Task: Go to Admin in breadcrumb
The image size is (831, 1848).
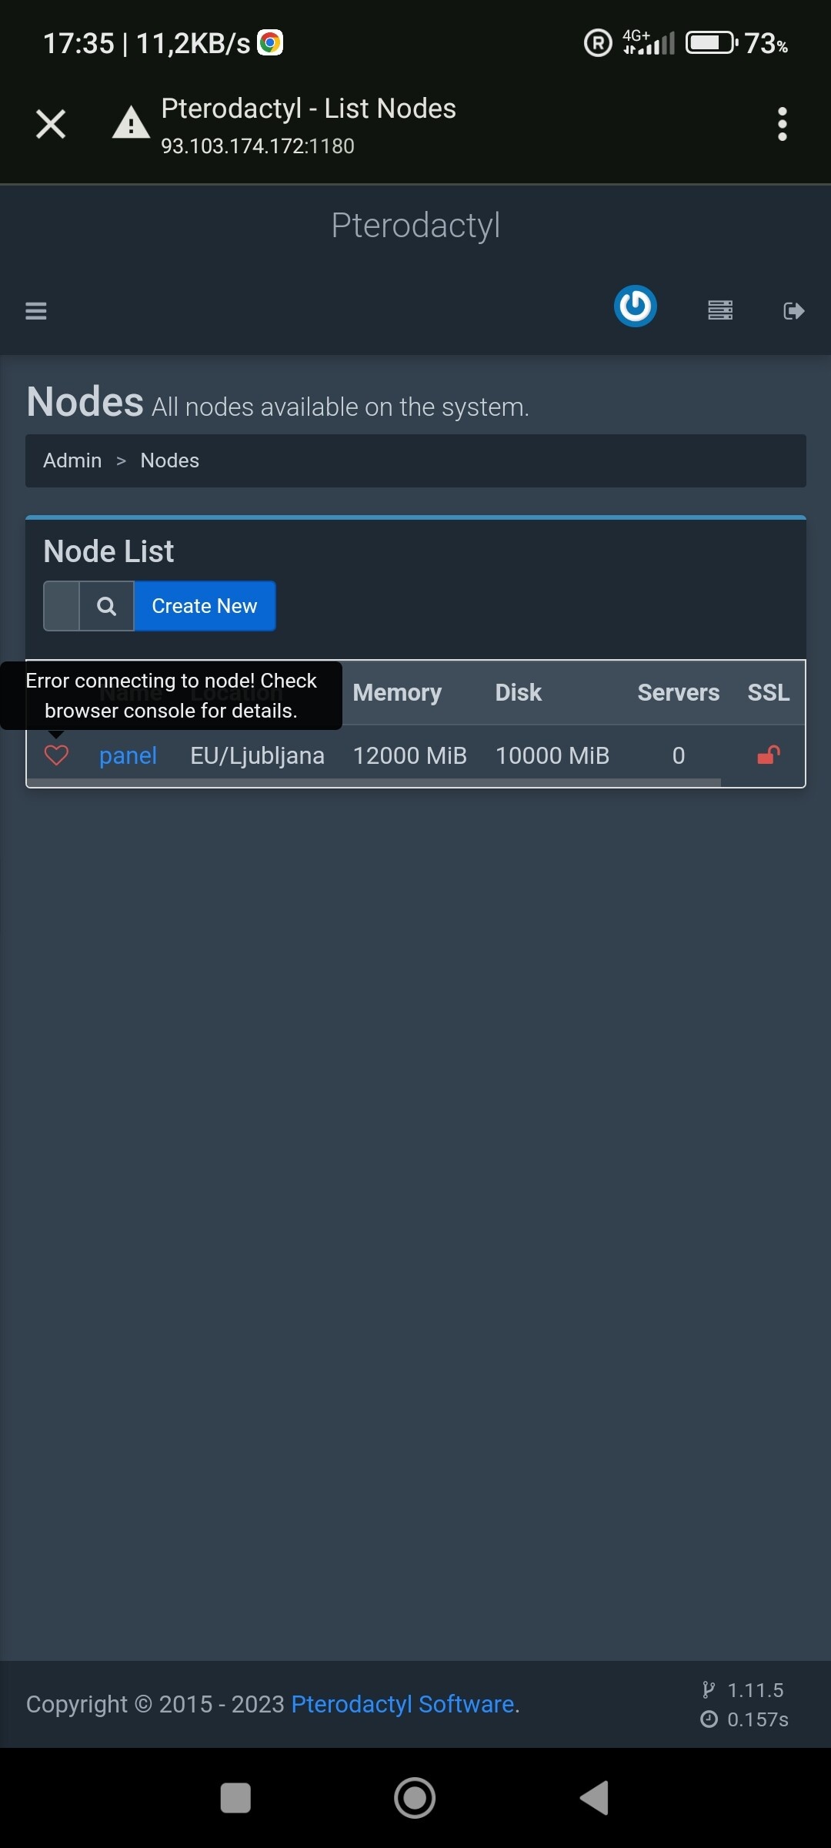Action: (72, 460)
